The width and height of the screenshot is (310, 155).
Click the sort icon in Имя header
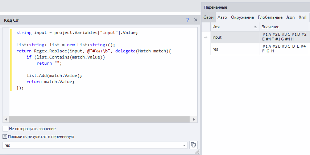[x=256, y=27]
